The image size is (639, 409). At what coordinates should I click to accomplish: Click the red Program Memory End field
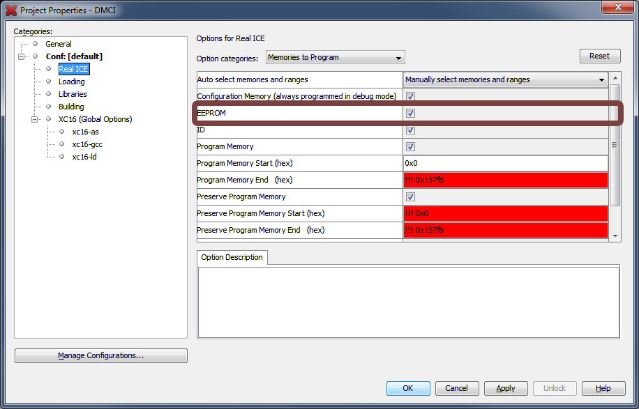pos(505,180)
